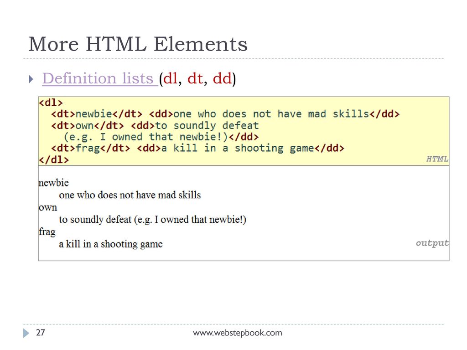The image size is (467, 350).
Task: Click the slide number 27
Action: point(41,332)
